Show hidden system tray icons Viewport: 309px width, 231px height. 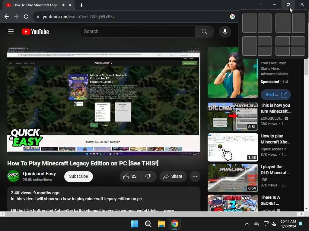click(247, 224)
